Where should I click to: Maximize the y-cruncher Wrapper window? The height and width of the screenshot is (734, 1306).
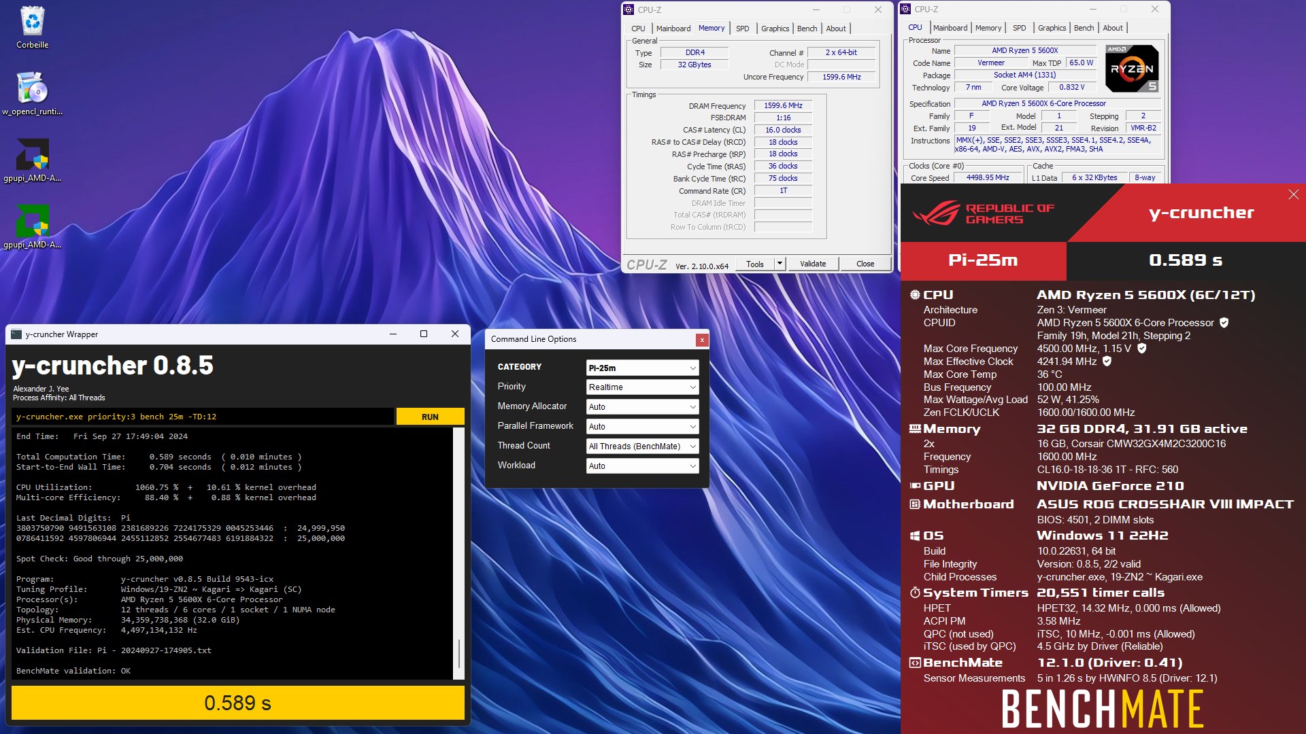[424, 334]
